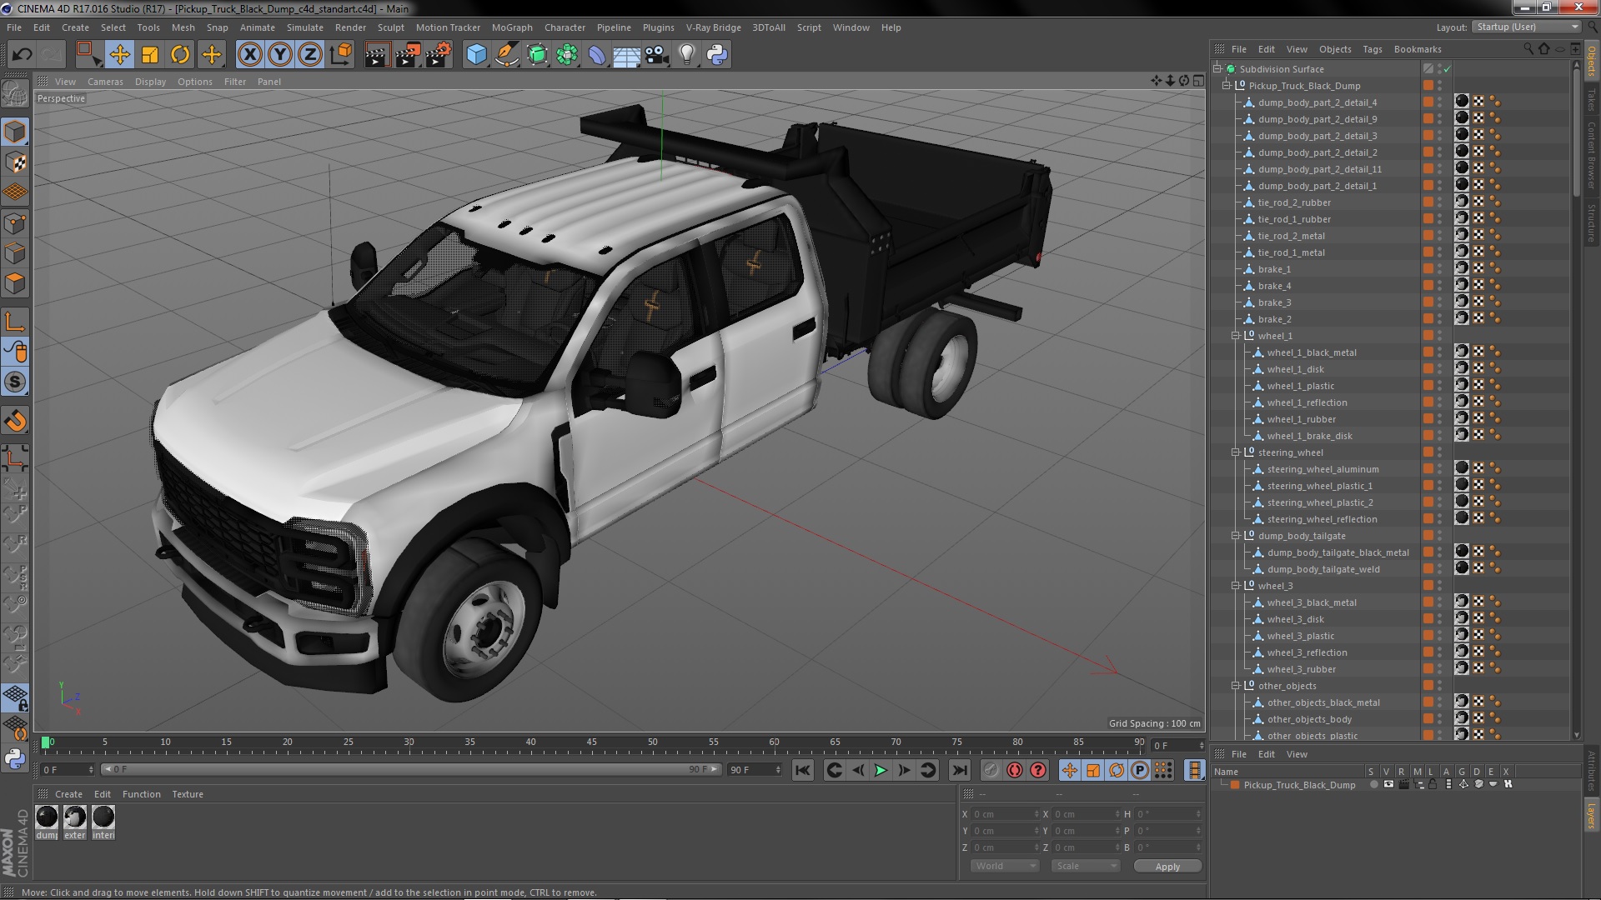Select tie_rod_1_metal object
1601x900 pixels.
click(x=1291, y=252)
